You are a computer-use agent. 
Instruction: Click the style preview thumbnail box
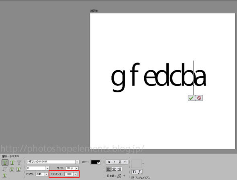click(x=137, y=164)
